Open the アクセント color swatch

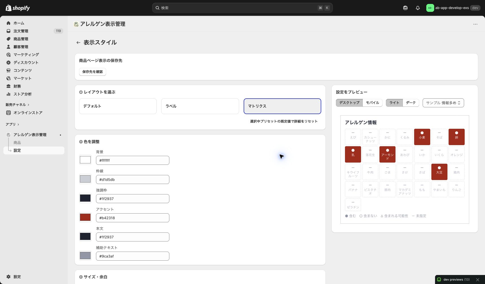[85, 217]
